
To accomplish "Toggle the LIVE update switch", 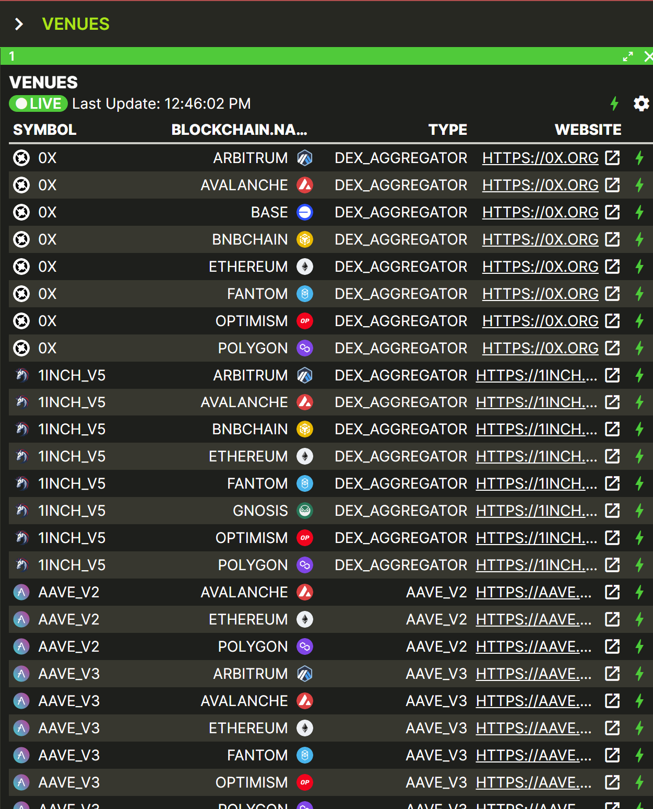I will click(39, 103).
